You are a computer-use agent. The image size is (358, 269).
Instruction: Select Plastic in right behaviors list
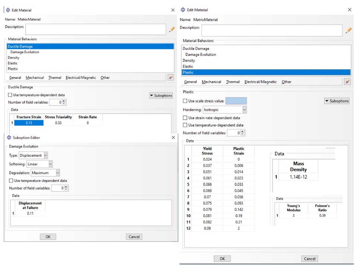(266, 73)
